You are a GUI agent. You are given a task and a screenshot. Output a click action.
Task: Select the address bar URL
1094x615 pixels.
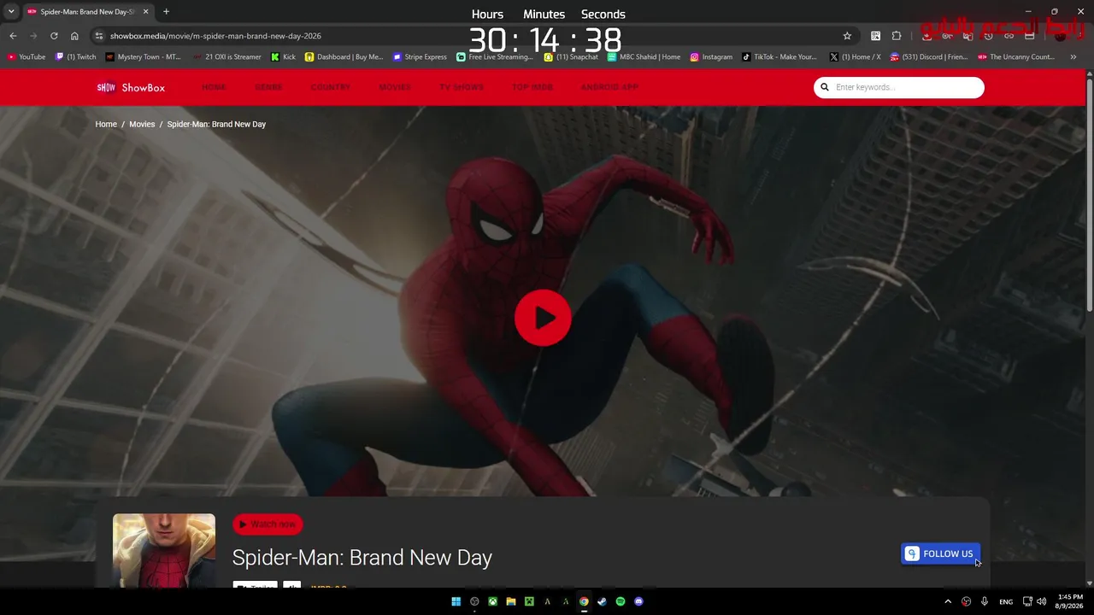215,36
